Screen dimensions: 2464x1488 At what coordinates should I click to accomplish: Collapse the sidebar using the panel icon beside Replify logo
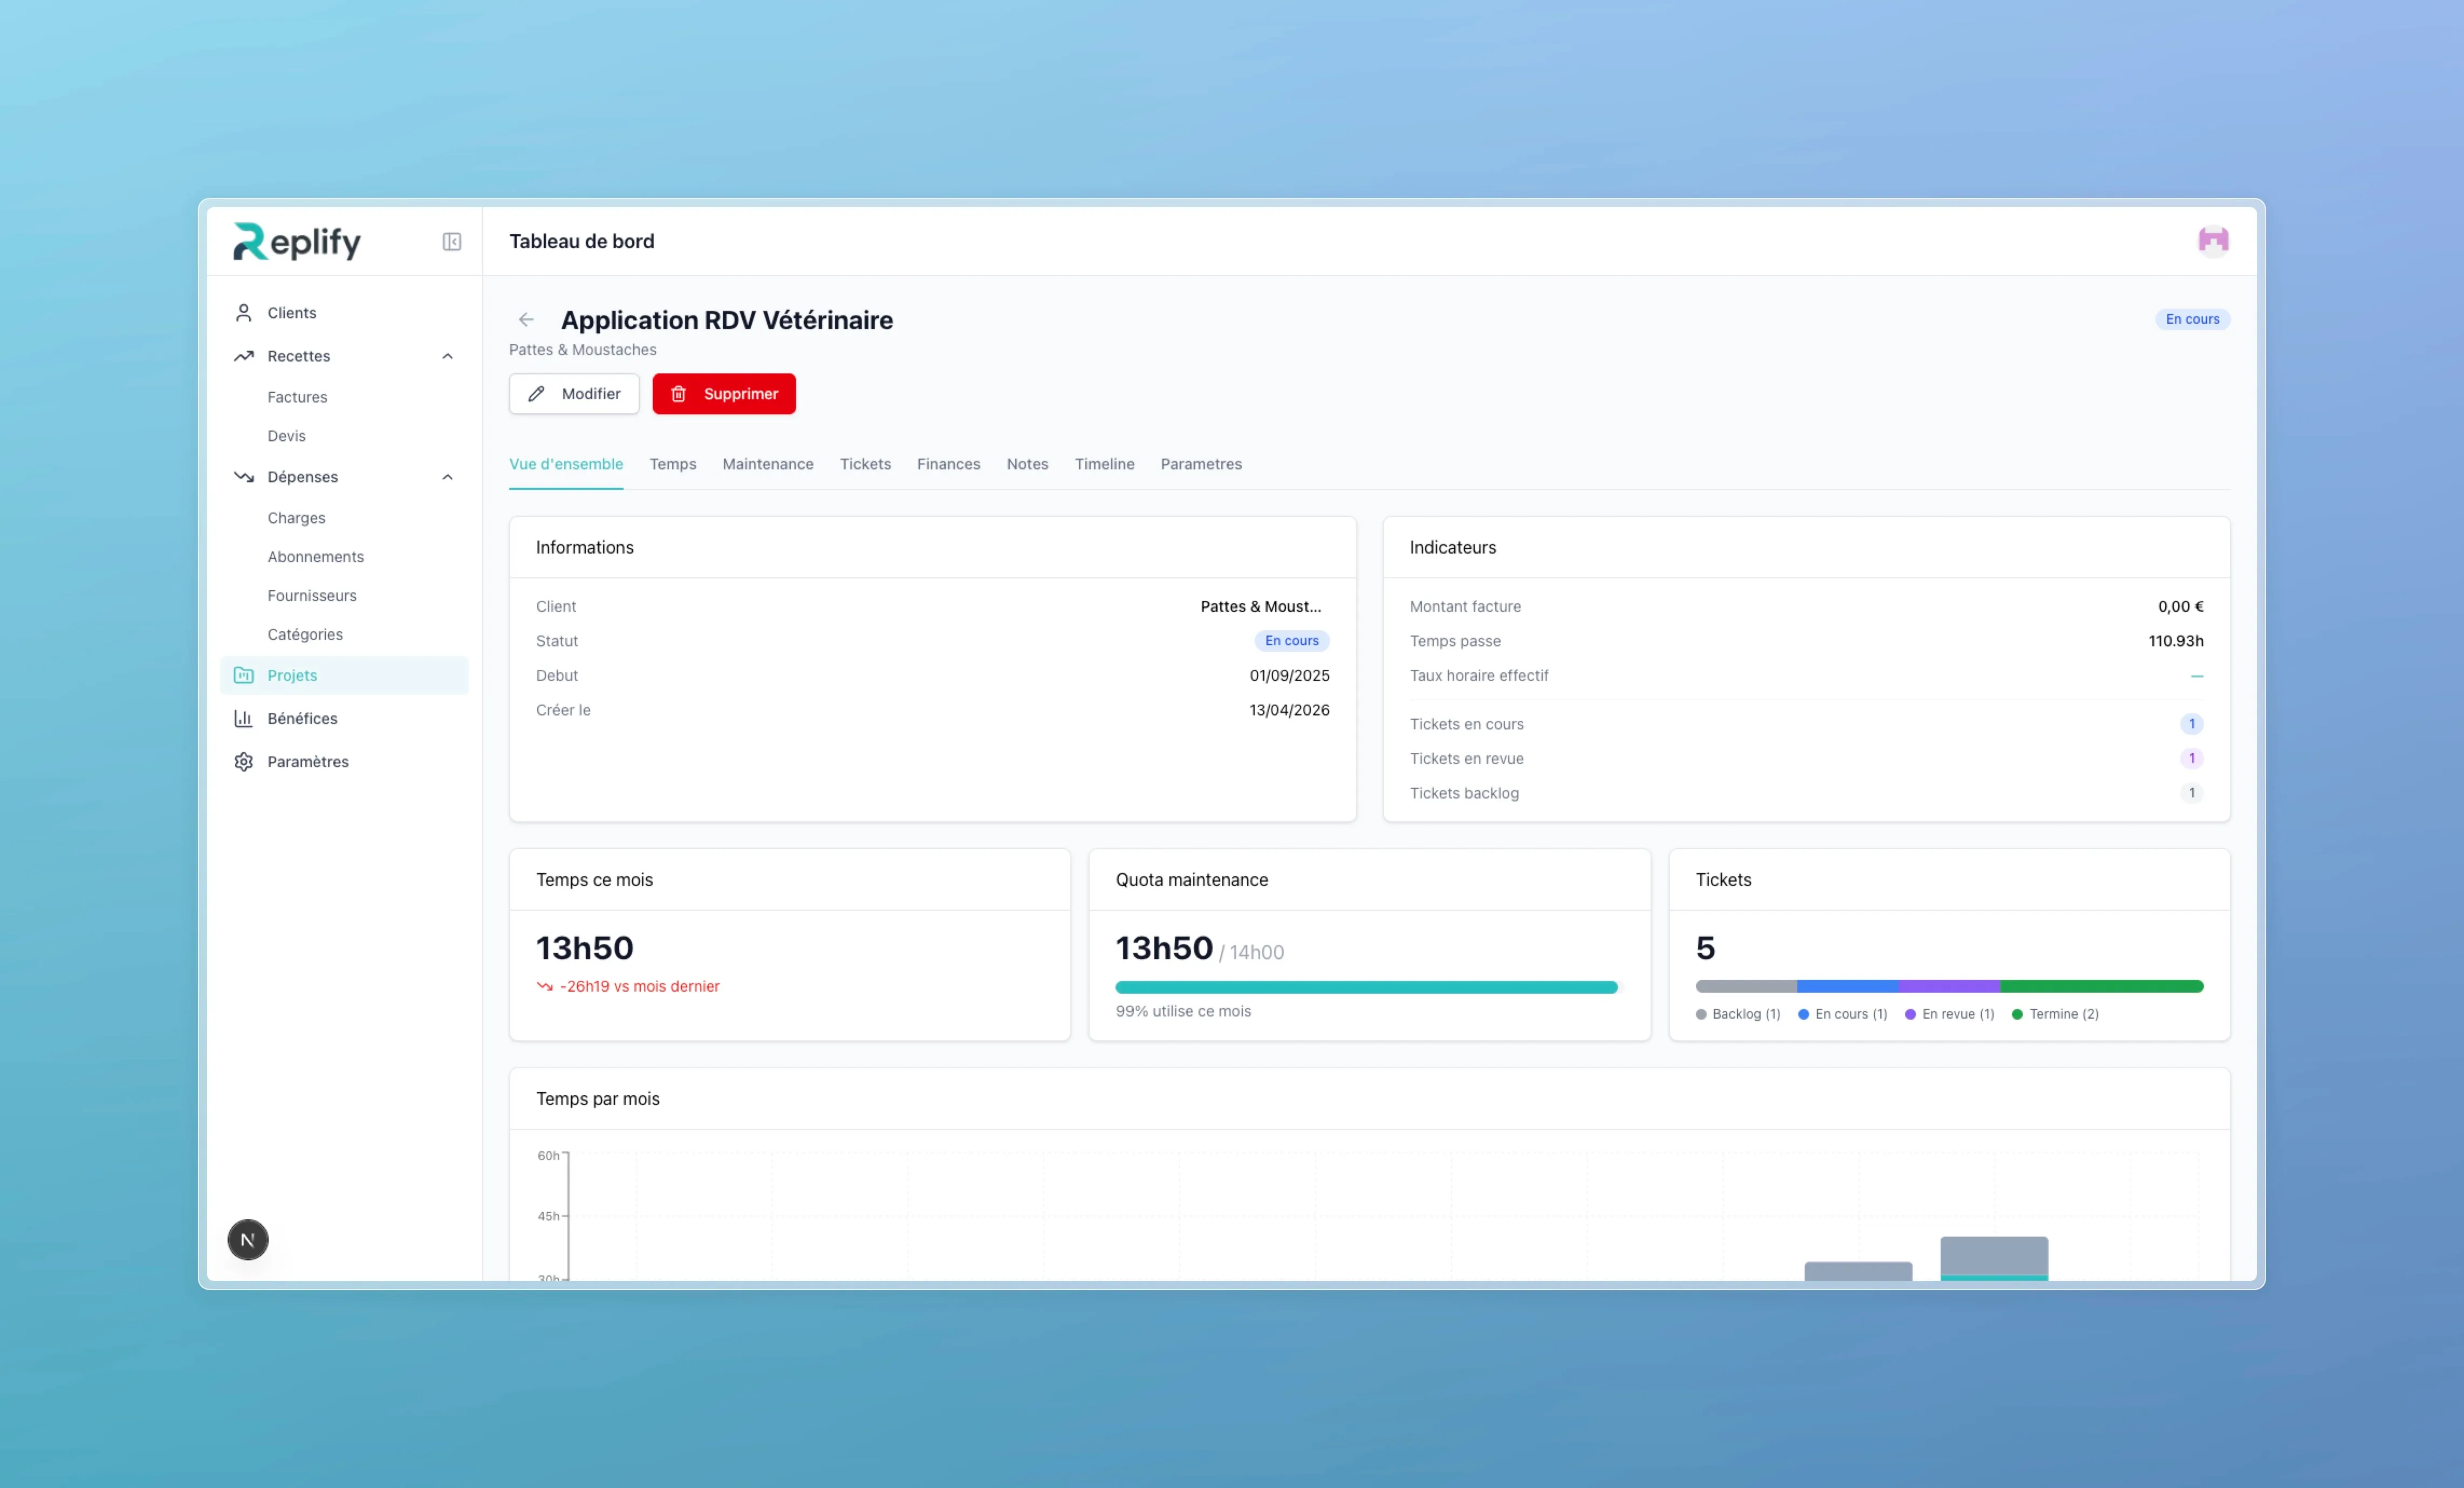[451, 241]
